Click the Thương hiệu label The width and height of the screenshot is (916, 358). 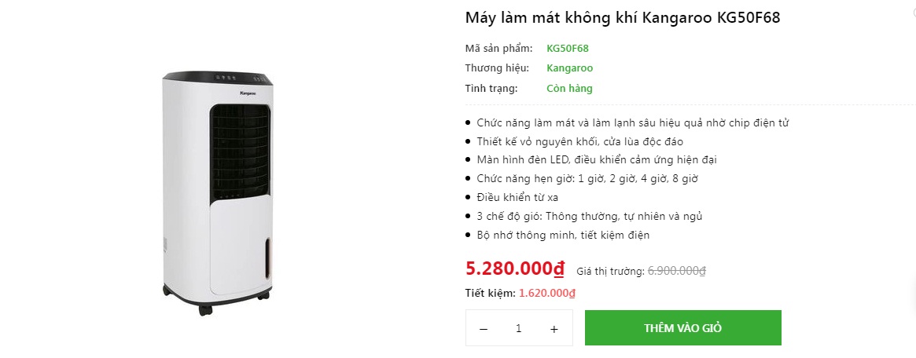[497, 68]
